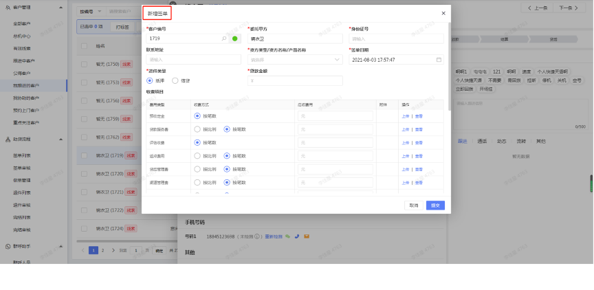The image size is (594, 290).
Task: Click the phone call icon next to 号码1
Action: click(x=296, y=236)
